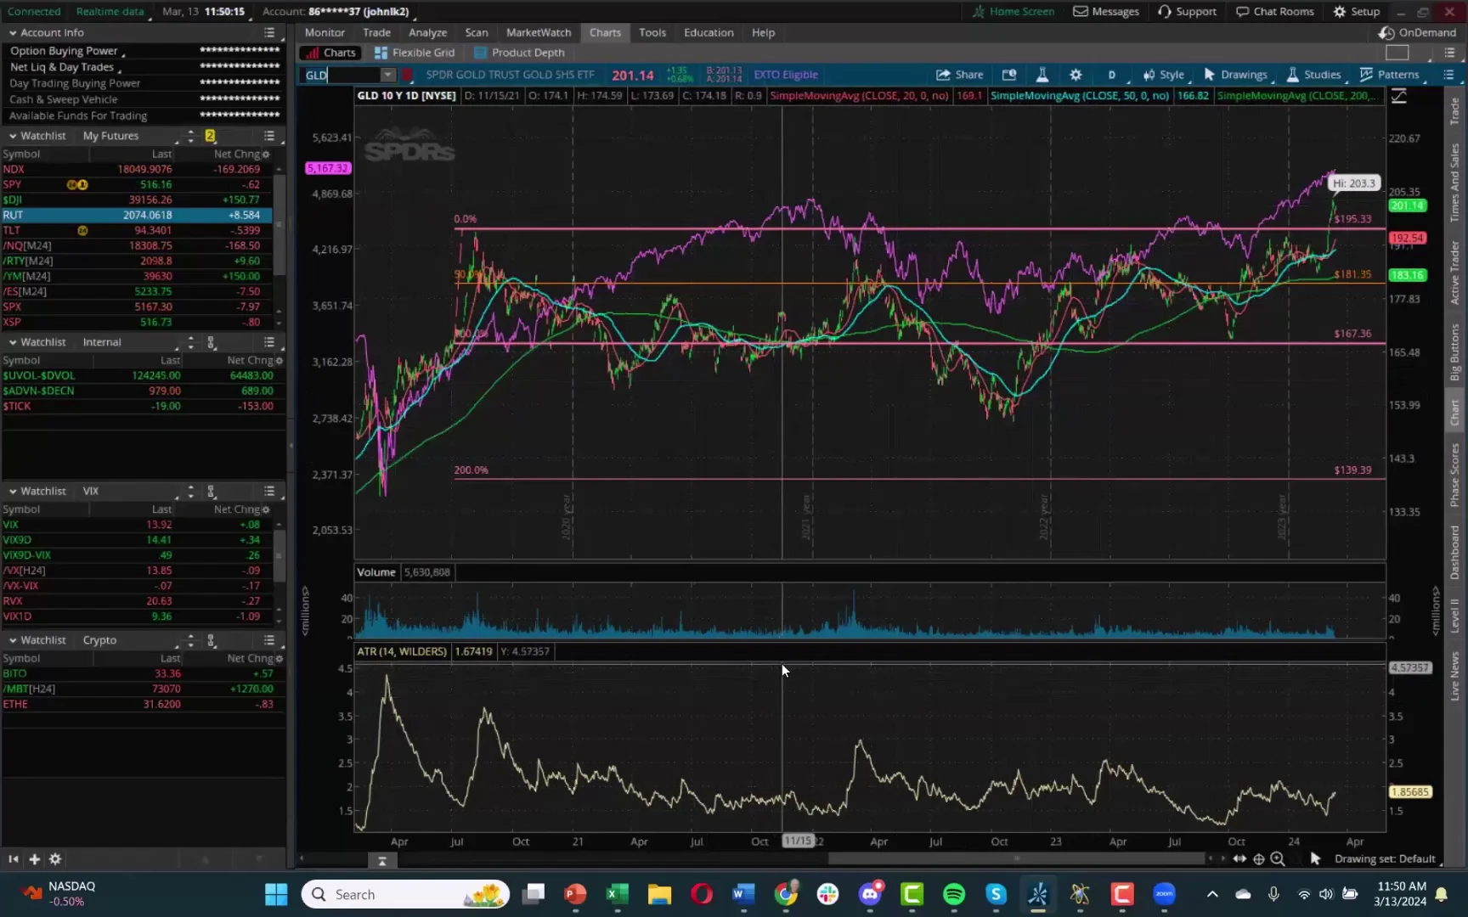Toggle the D timeframe selector
The image size is (1468, 917).
click(1111, 75)
